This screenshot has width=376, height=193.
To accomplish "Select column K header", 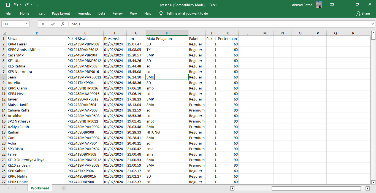I will 228,33.
